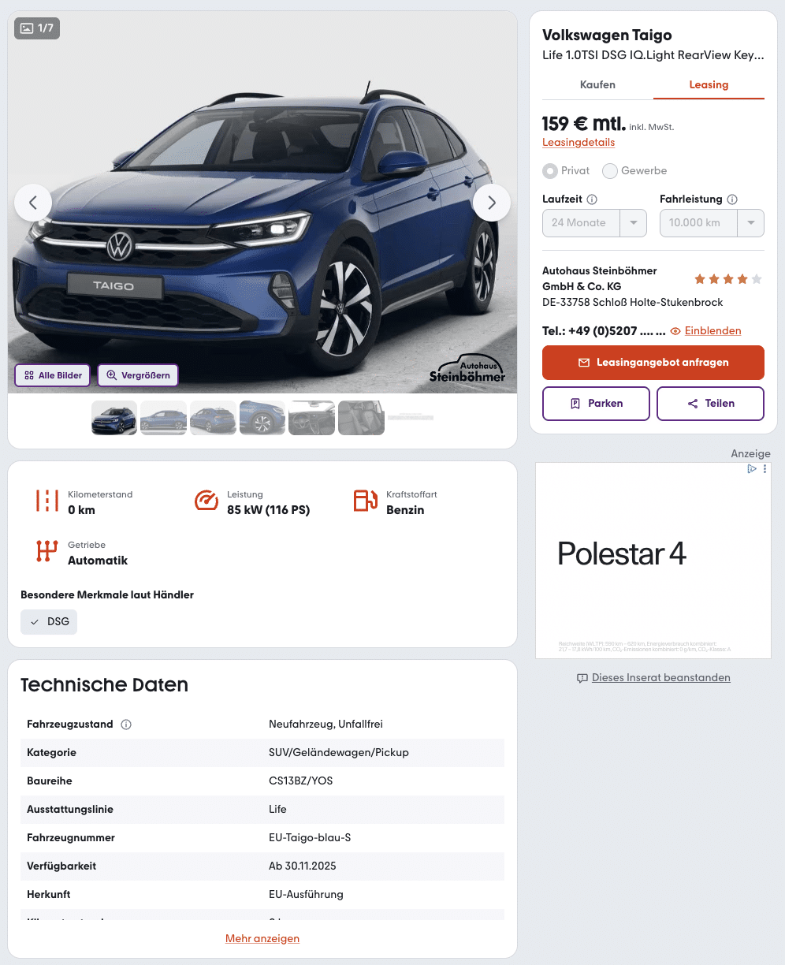Open the Laufzeit 24 Monate dropdown

point(594,222)
